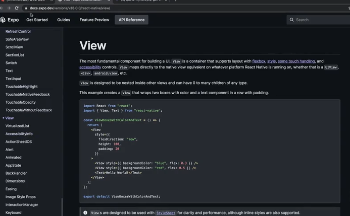Open Dimensions in the sidebar

click(x=15, y=181)
